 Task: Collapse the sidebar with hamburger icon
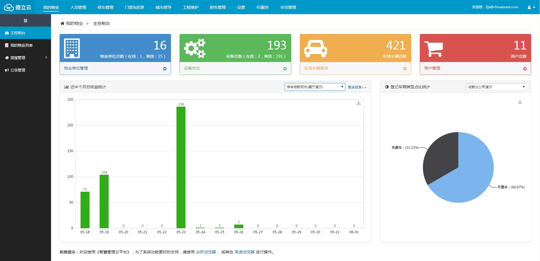point(26,21)
